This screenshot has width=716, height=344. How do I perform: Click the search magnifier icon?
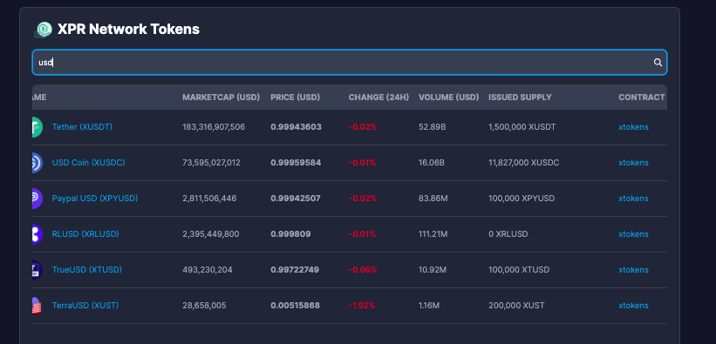[x=658, y=63]
